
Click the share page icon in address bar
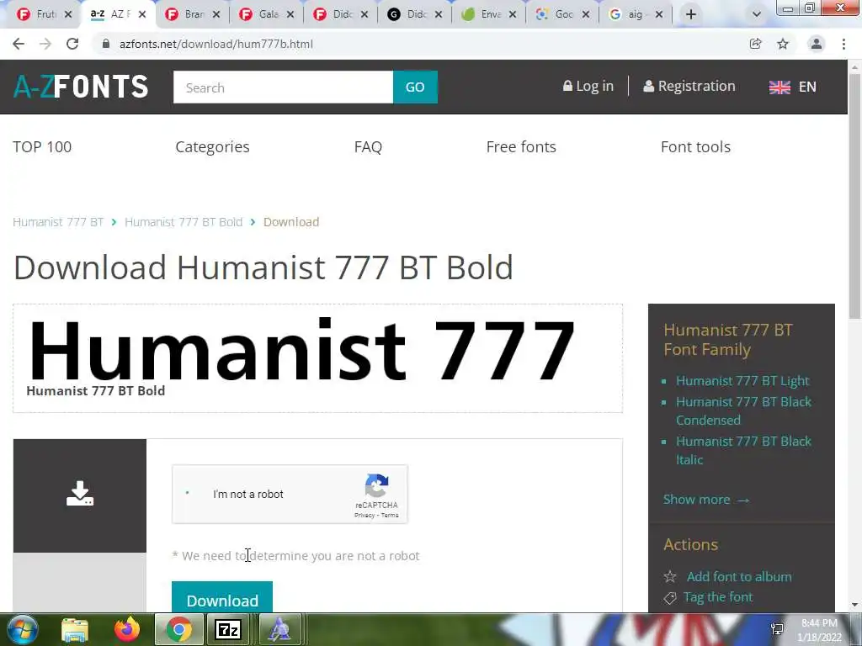[756, 44]
